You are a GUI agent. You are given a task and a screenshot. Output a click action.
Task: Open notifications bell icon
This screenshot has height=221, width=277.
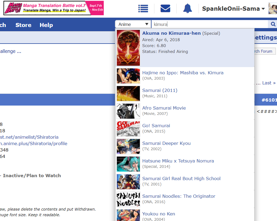pyautogui.click(x=187, y=9)
